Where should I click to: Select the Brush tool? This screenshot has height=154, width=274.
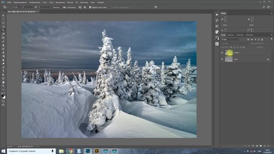point(3,41)
